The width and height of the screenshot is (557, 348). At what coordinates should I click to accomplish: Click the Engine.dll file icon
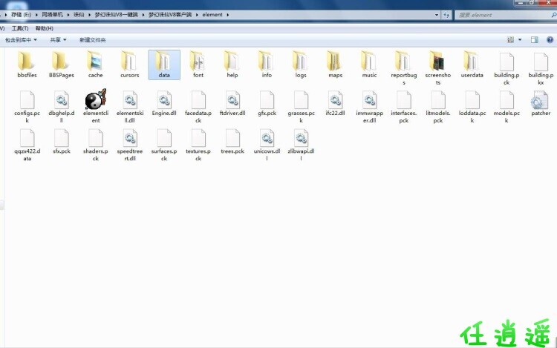[x=164, y=100]
